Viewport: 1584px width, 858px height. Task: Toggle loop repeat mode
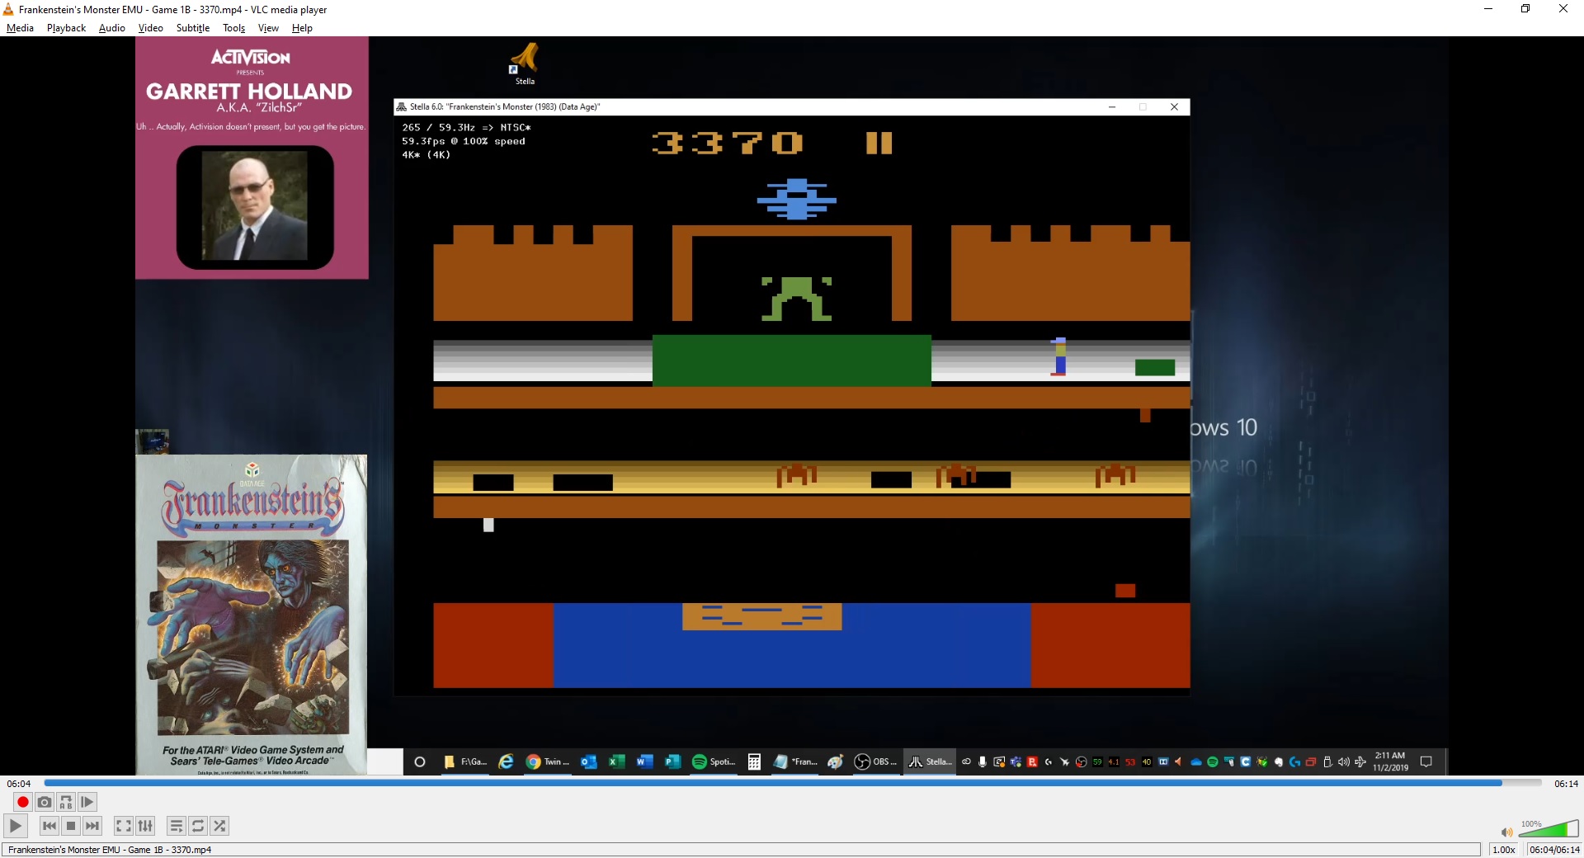pos(198,826)
